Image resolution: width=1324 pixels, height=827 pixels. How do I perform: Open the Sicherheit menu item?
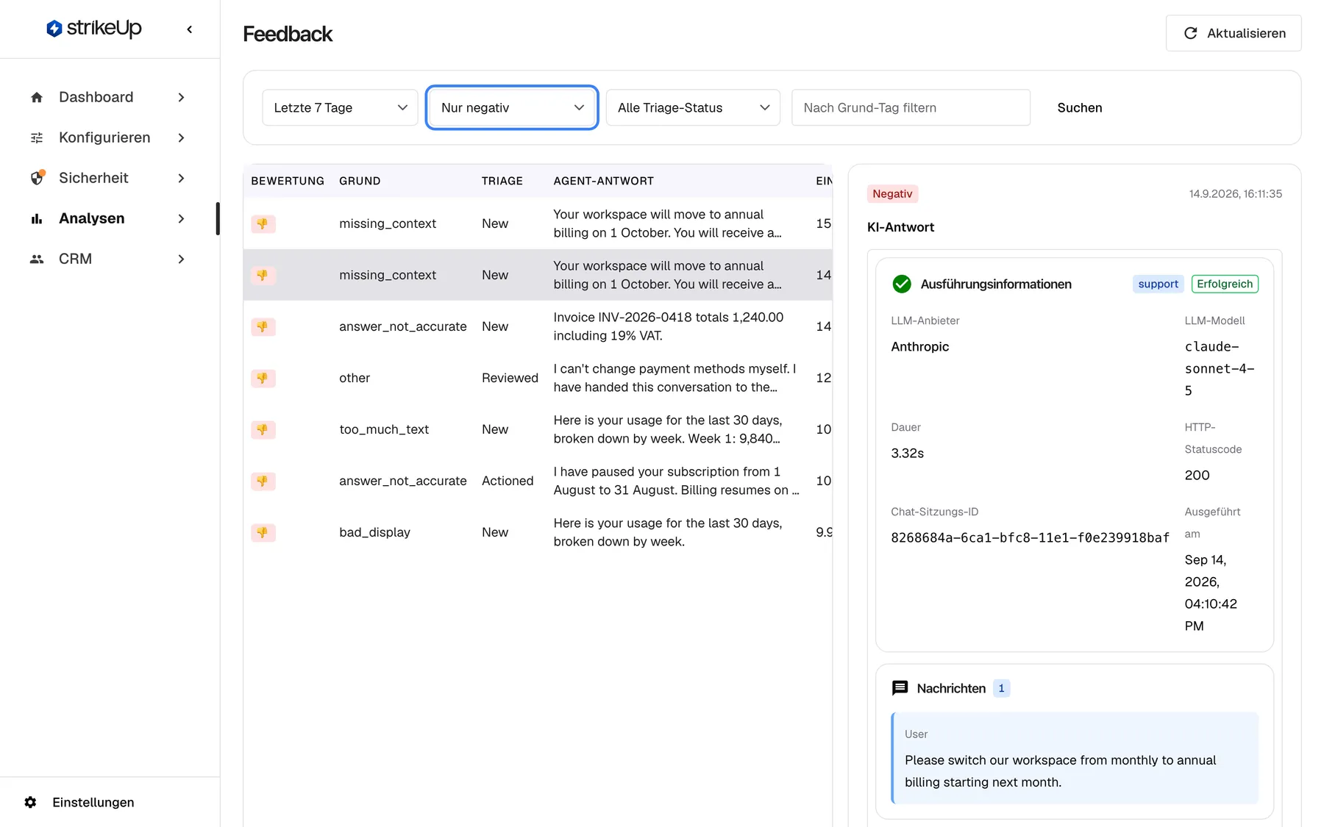(109, 178)
